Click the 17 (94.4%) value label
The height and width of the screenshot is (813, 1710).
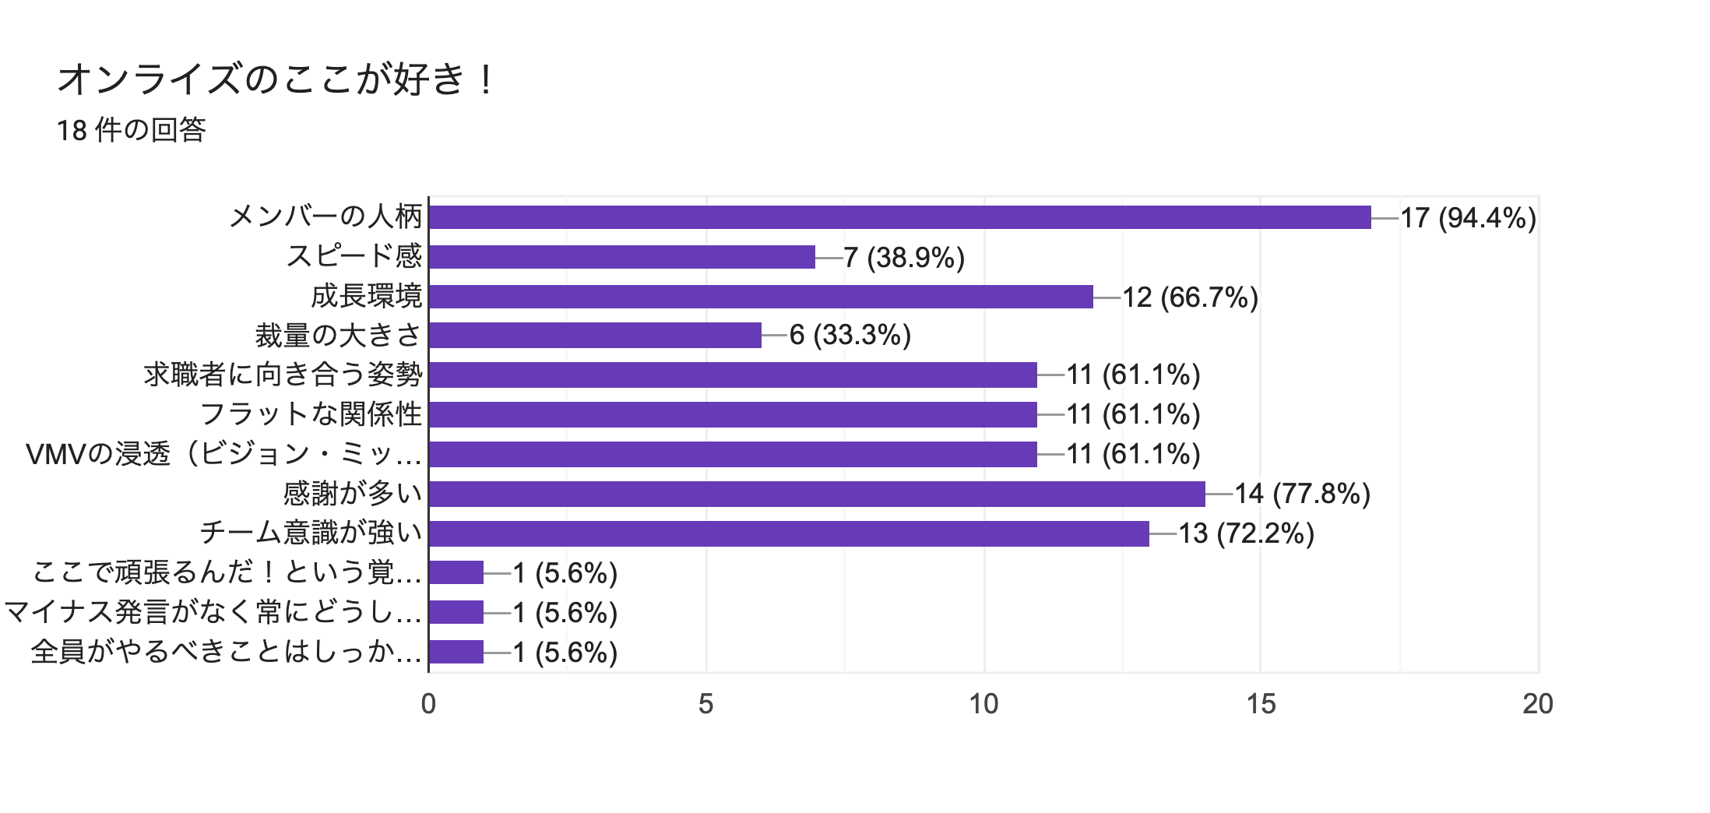pyautogui.click(x=1469, y=218)
